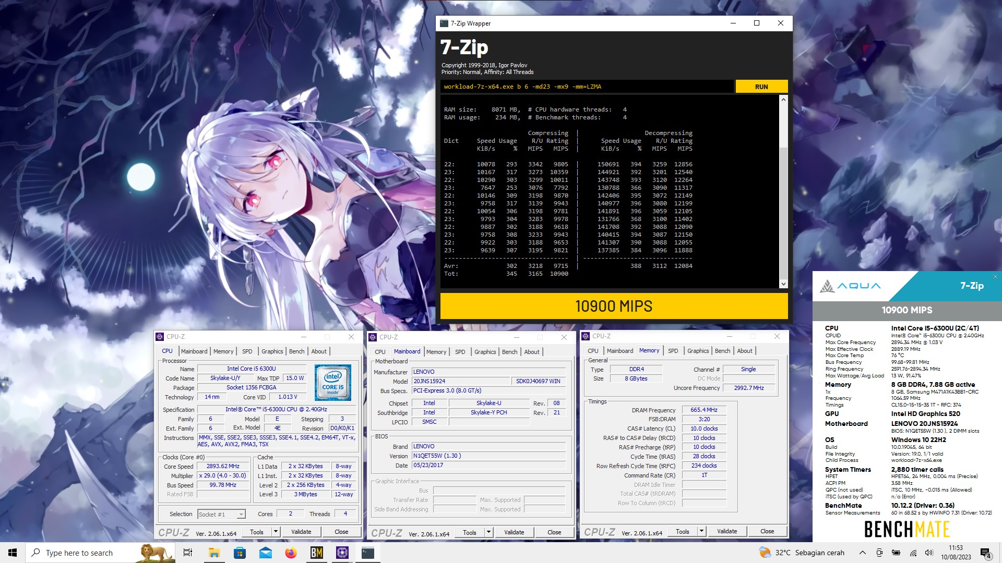This screenshot has height=563, width=1002.
Task: Click the BIOS version N1QET55W (1.30)
Action: point(488,456)
